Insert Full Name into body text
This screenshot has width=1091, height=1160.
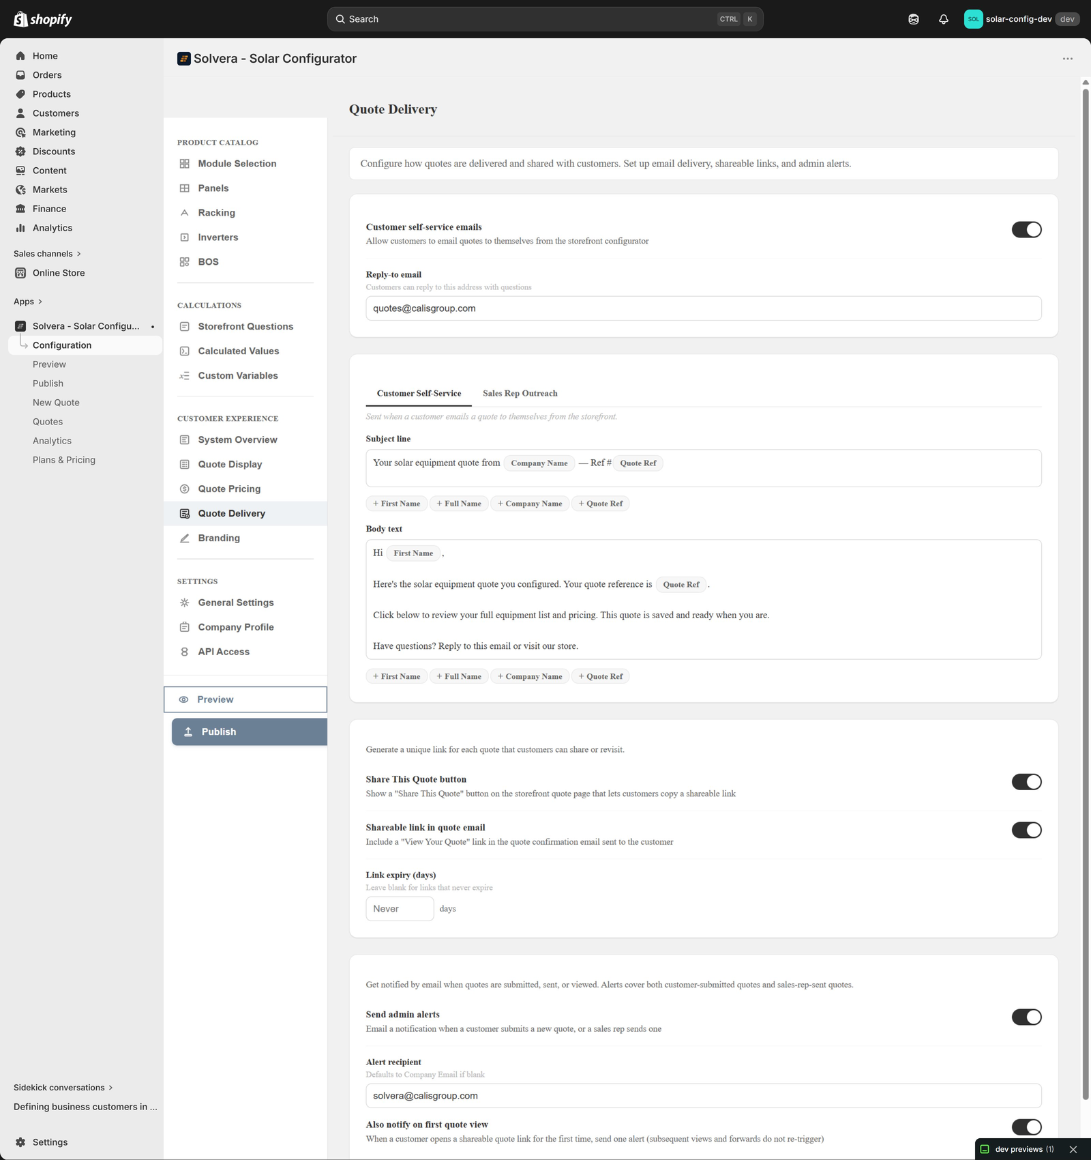pos(459,677)
